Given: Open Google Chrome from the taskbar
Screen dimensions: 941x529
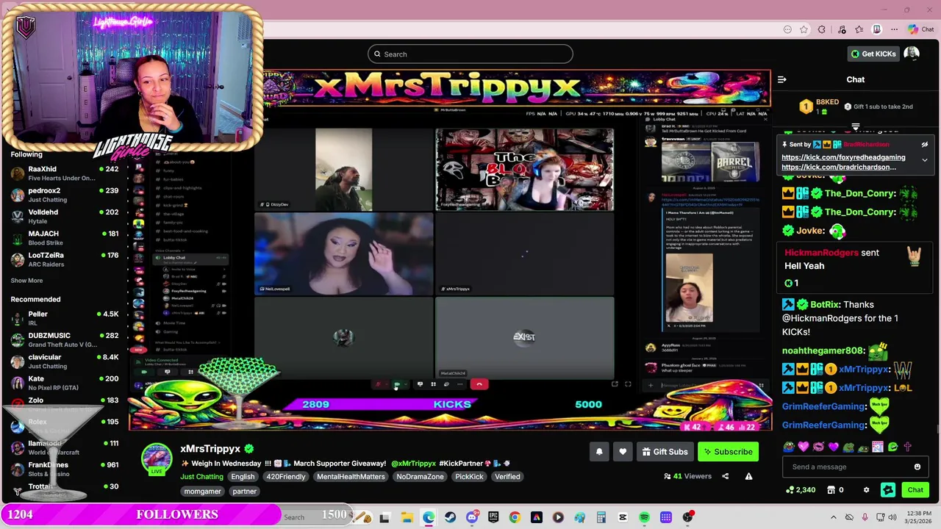Looking at the screenshot, I should coord(515,518).
